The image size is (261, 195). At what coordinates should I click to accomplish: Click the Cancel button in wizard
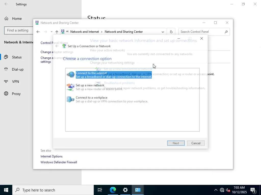pyautogui.click(x=196, y=143)
